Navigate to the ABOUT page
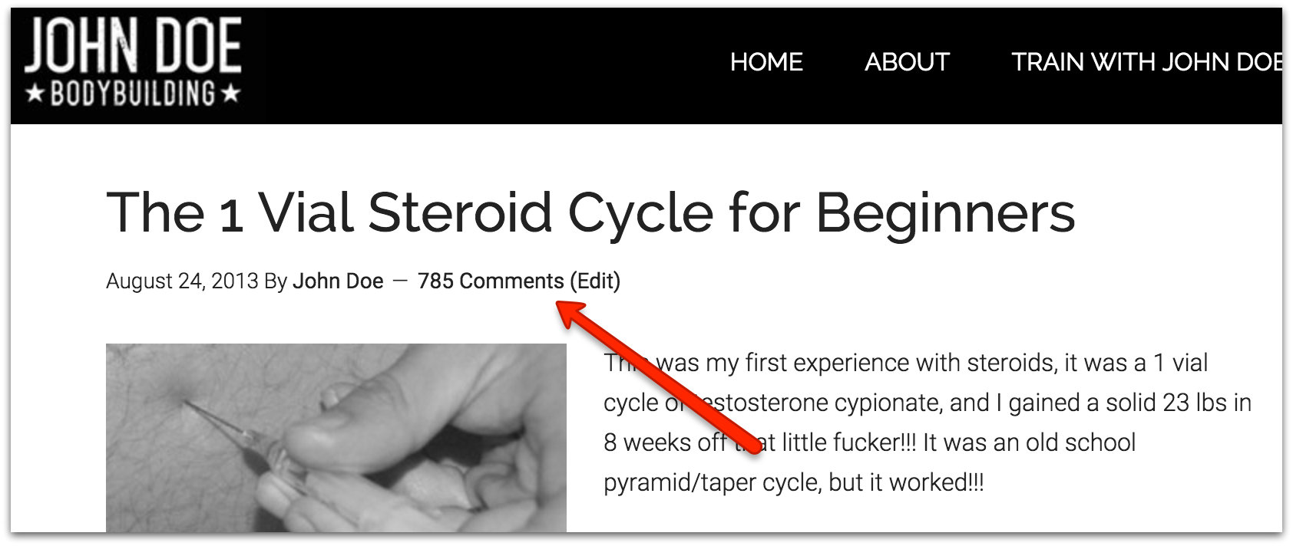Viewport: 1293px width, 546px height. coord(907,61)
